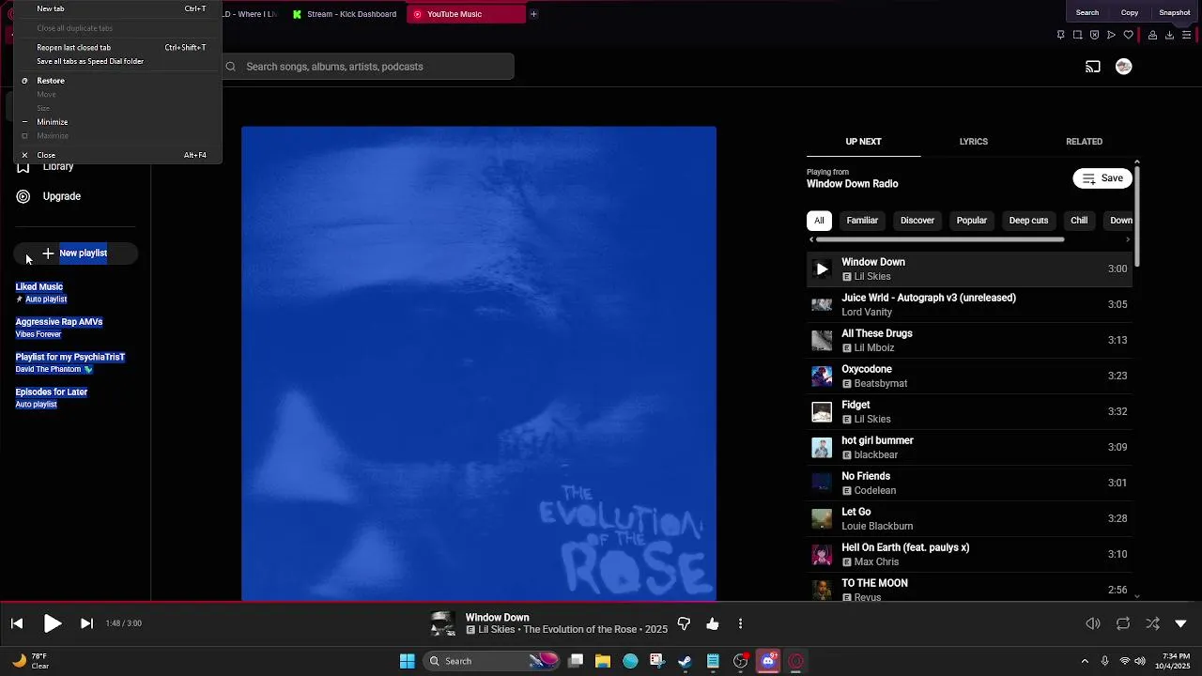Open browser downloads icon

(x=1169, y=35)
